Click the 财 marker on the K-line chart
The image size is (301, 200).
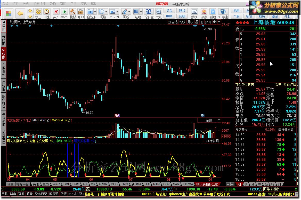pyautogui.click(x=203, y=115)
